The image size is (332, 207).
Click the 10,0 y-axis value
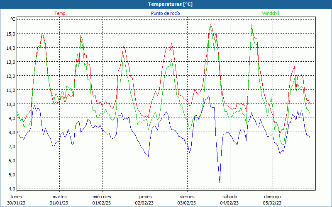click(x=11, y=104)
